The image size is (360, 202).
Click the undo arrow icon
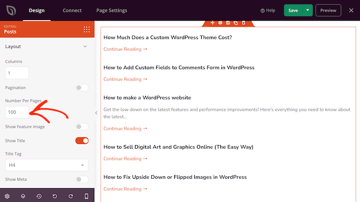pyautogui.click(x=55, y=196)
